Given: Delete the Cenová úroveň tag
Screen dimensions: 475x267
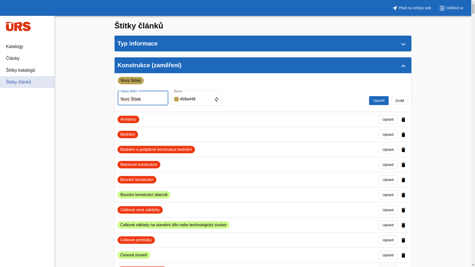Looking at the screenshot, I should pos(403,255).
